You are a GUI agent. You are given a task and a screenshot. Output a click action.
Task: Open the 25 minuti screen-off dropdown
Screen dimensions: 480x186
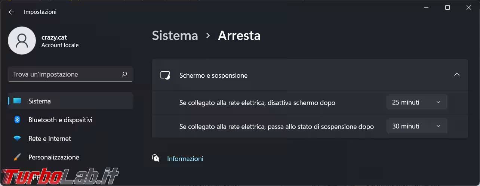click(416, 102)
